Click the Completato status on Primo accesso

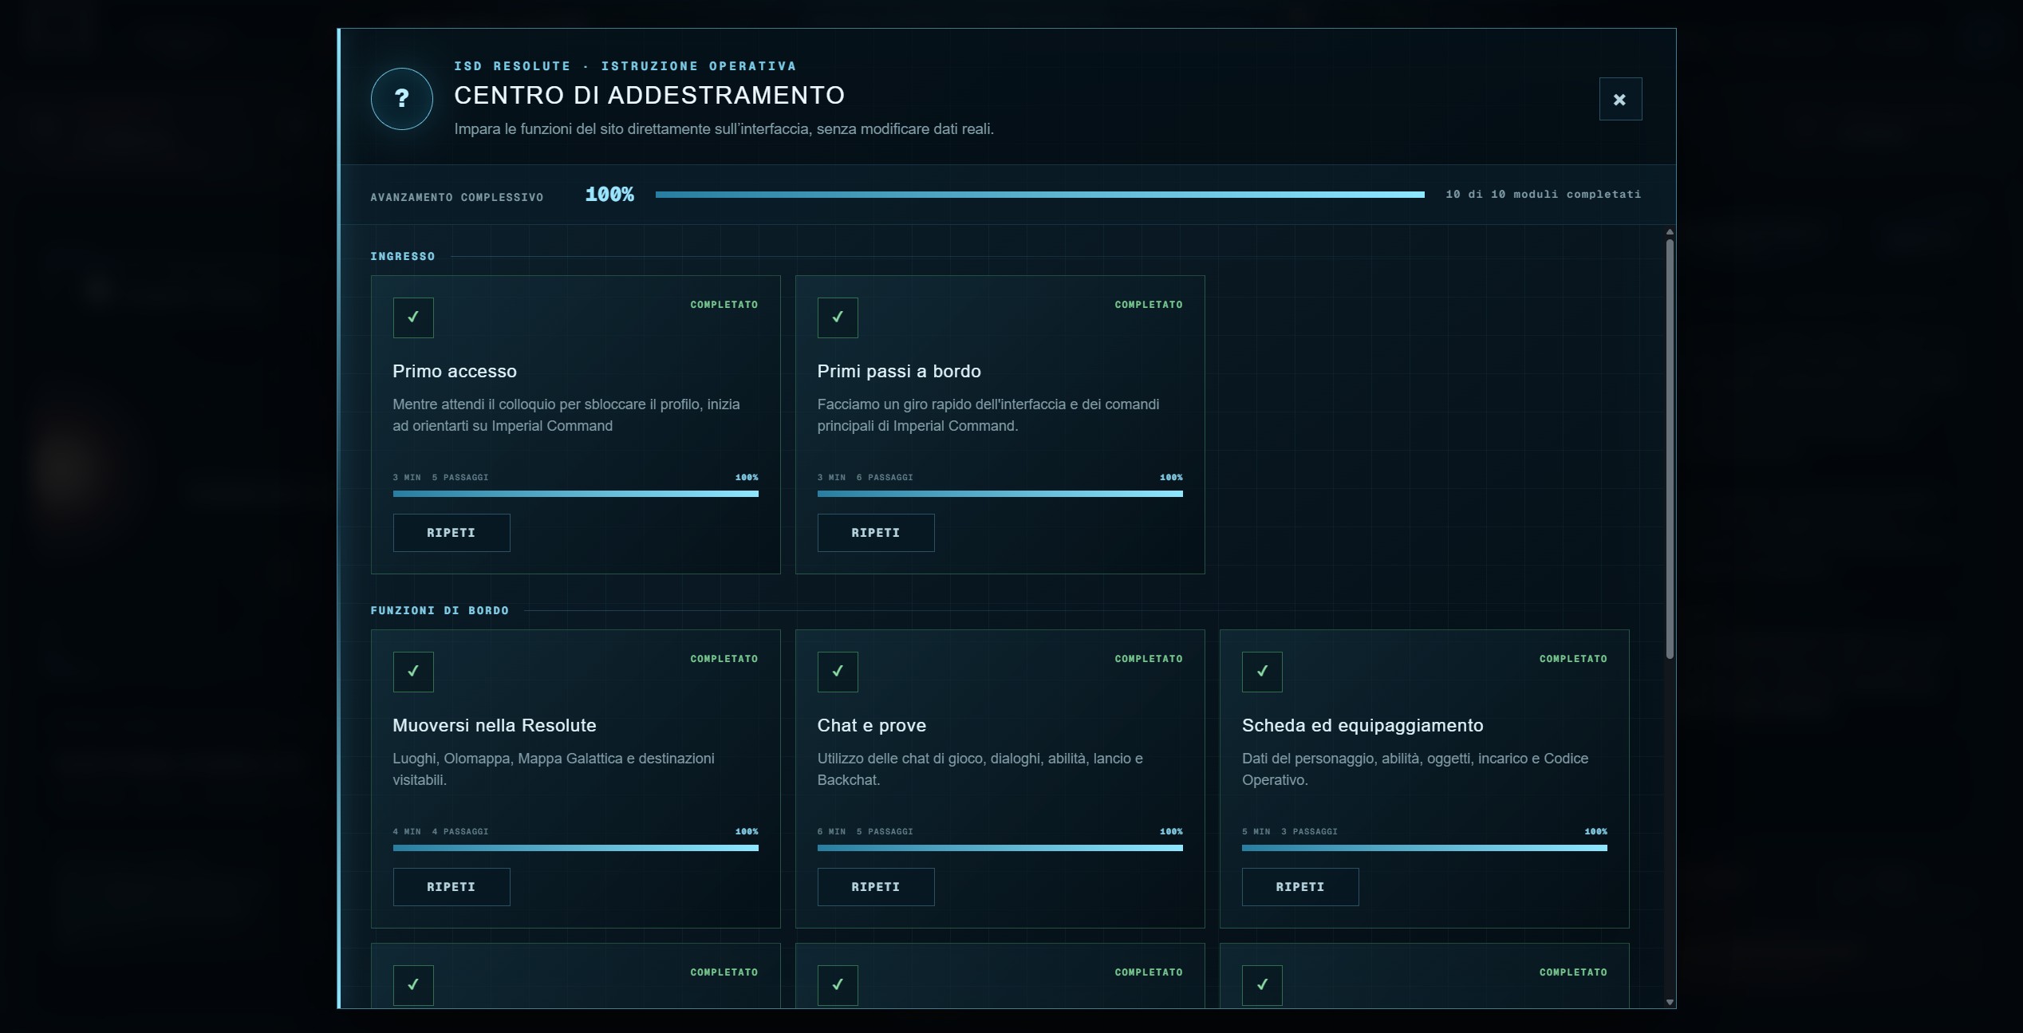724,305
